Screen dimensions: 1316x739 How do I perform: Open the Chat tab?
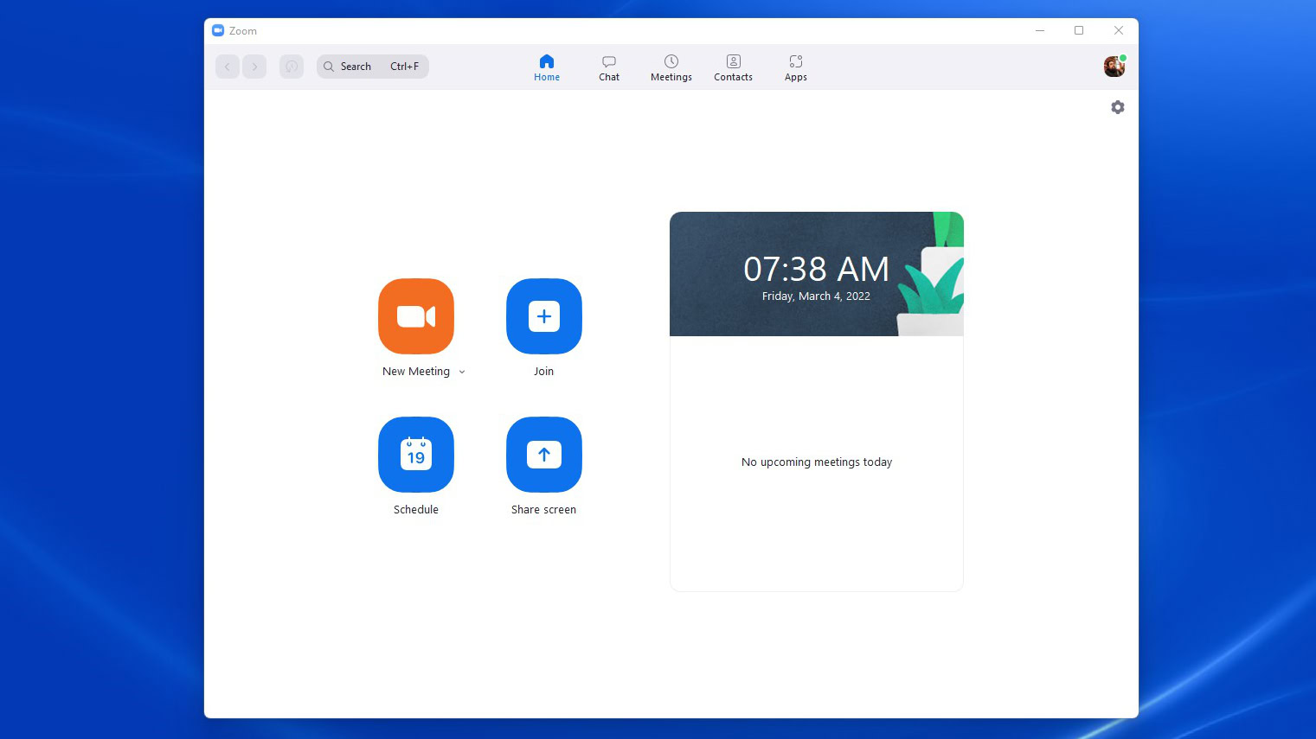pos(609,67)
